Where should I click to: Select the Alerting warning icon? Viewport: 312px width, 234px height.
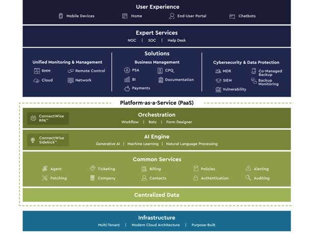click(248, 169)
